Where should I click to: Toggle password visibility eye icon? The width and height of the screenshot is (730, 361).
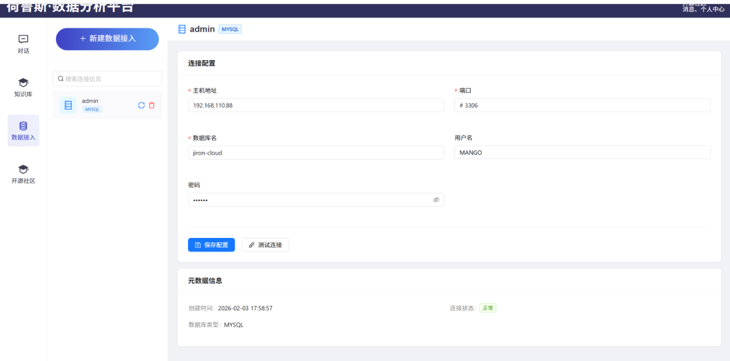coord(436,200)
